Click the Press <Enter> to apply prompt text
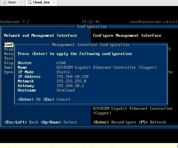 [x=75, y=54]
